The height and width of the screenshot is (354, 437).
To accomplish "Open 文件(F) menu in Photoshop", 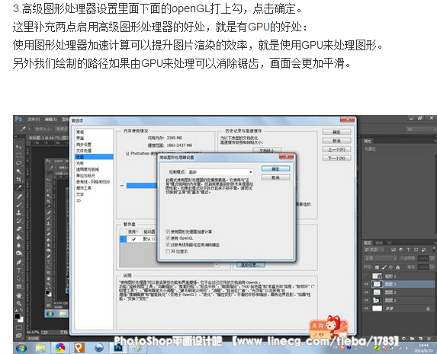I will 34,119.
